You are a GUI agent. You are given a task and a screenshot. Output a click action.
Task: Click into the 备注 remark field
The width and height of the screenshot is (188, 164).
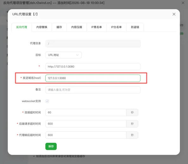pos(93,90)
